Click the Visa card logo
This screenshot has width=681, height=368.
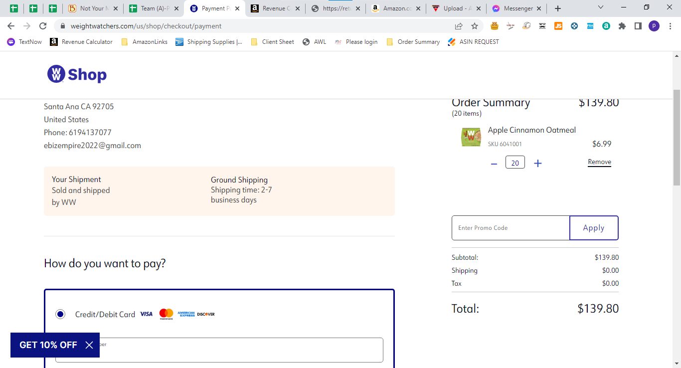[x=146, y=314]
